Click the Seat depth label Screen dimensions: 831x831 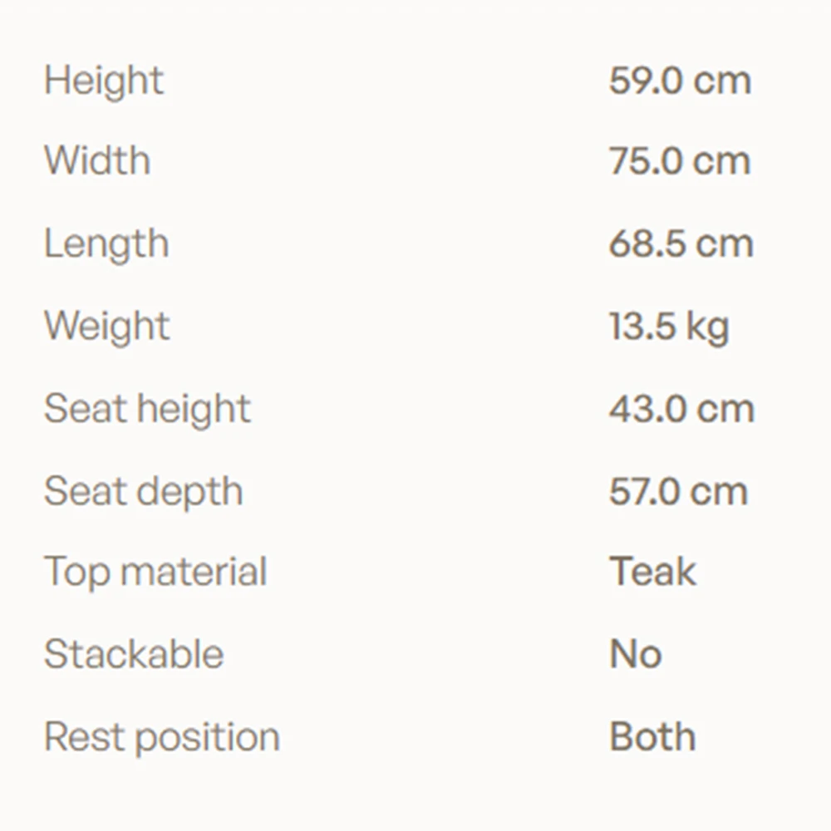click(x=143, y=492)
